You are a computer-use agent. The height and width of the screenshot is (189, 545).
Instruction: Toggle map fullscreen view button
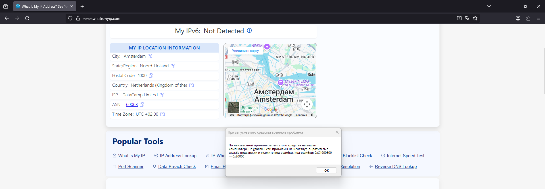click(x=307, y=104)
